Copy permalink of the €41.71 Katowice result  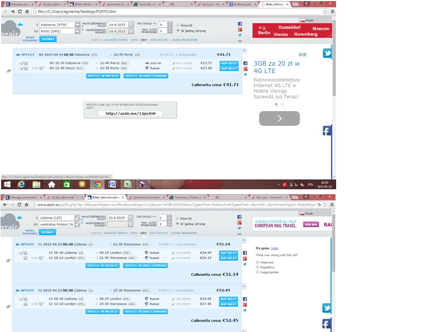(x=9, y=71)
